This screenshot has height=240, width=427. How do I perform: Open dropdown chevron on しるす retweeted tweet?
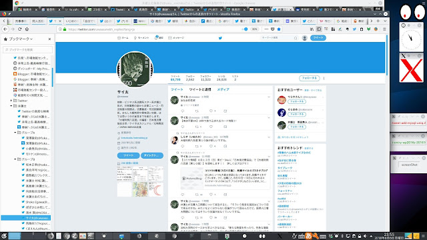click(269, 137)
